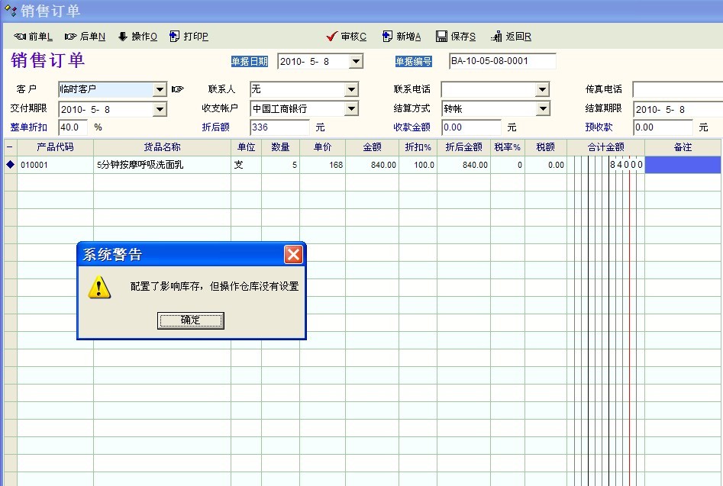Click the 保存 save disk icon
This screenshot has width=723, height=486.
point(441,37)
